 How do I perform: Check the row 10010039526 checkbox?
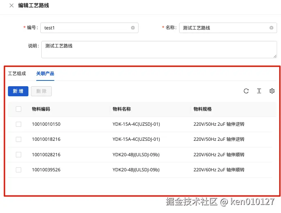pyautogui.click(x=18, y=170)
